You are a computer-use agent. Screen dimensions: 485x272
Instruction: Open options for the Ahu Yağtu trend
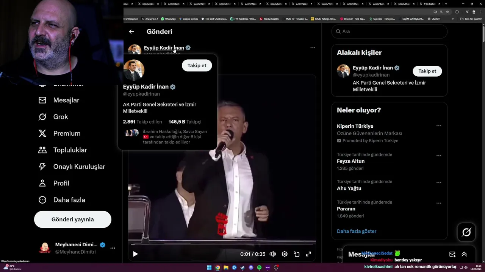pos(439,182)
